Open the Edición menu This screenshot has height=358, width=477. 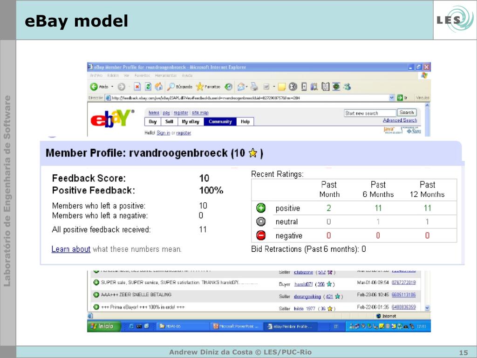click(113, 75)
